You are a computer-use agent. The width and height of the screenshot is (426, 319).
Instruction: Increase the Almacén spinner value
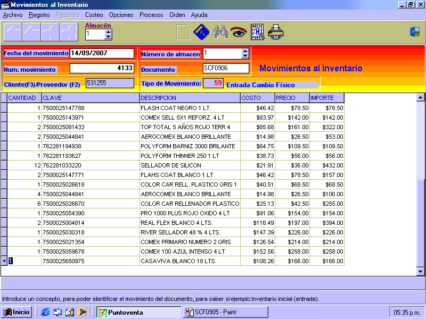[109, 31]
